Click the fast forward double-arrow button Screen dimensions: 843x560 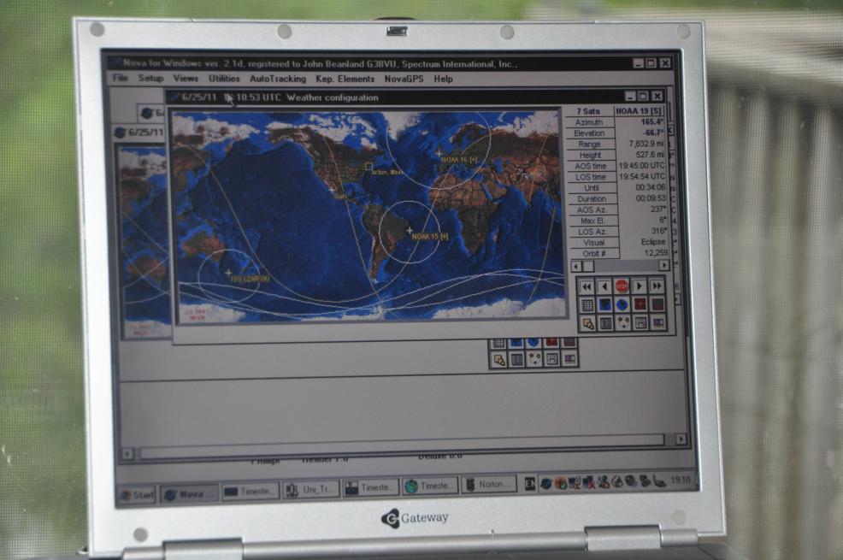(657, 286)
